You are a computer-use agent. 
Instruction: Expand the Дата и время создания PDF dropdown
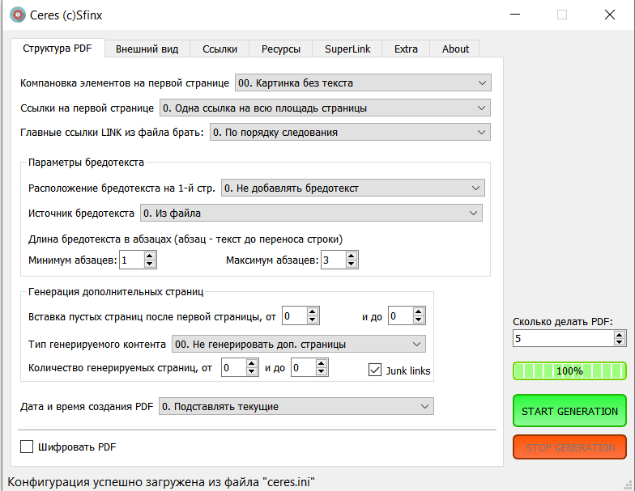point(296,406)
